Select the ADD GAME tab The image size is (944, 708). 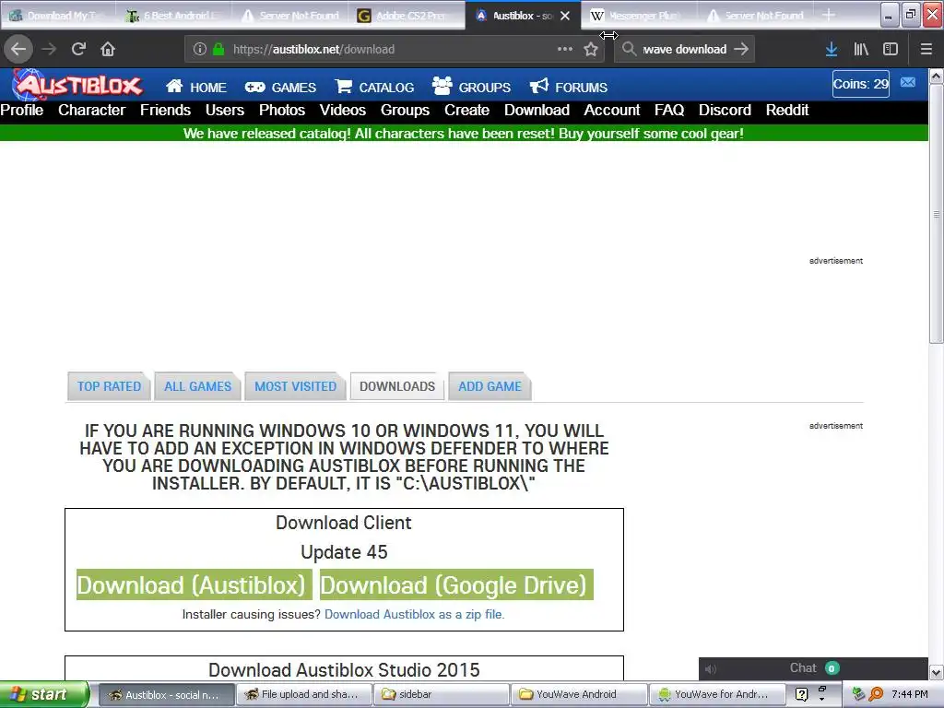tap(490, 386)
